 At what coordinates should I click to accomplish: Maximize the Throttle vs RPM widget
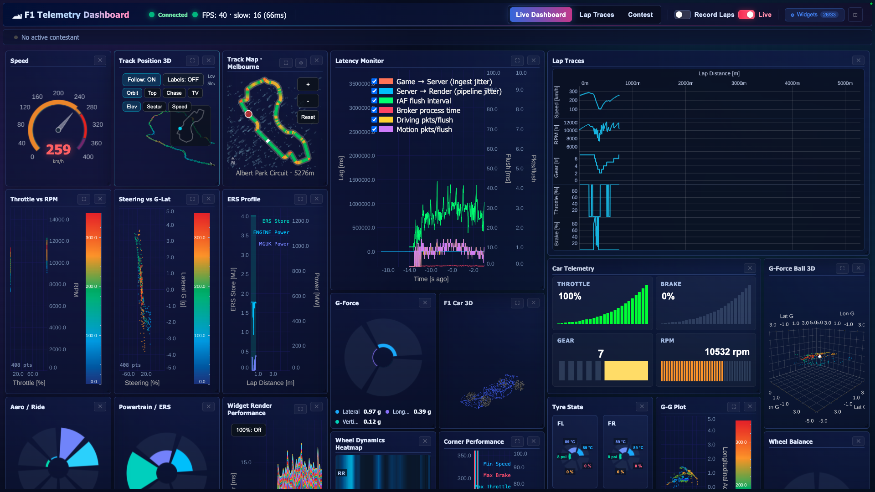tap(84, 199)
